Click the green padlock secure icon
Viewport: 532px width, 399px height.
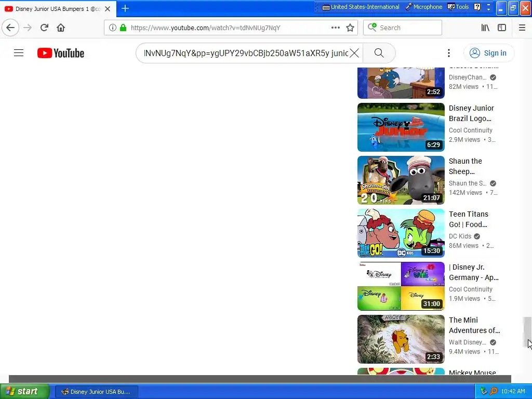123,28
